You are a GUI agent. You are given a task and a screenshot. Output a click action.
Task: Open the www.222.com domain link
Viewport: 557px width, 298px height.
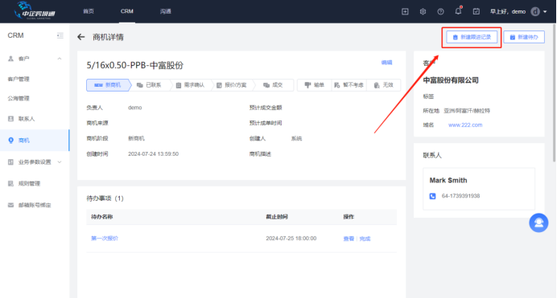[x=465, y=125]
